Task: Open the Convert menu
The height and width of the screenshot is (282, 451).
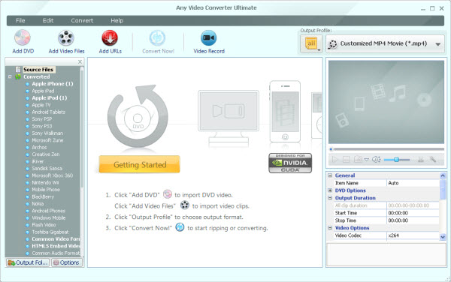Action: [82, 20]
